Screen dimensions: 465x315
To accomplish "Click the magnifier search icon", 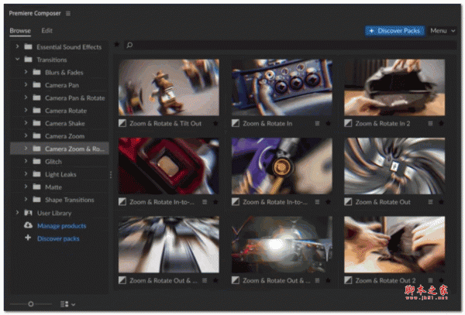I will coord(129,46).
